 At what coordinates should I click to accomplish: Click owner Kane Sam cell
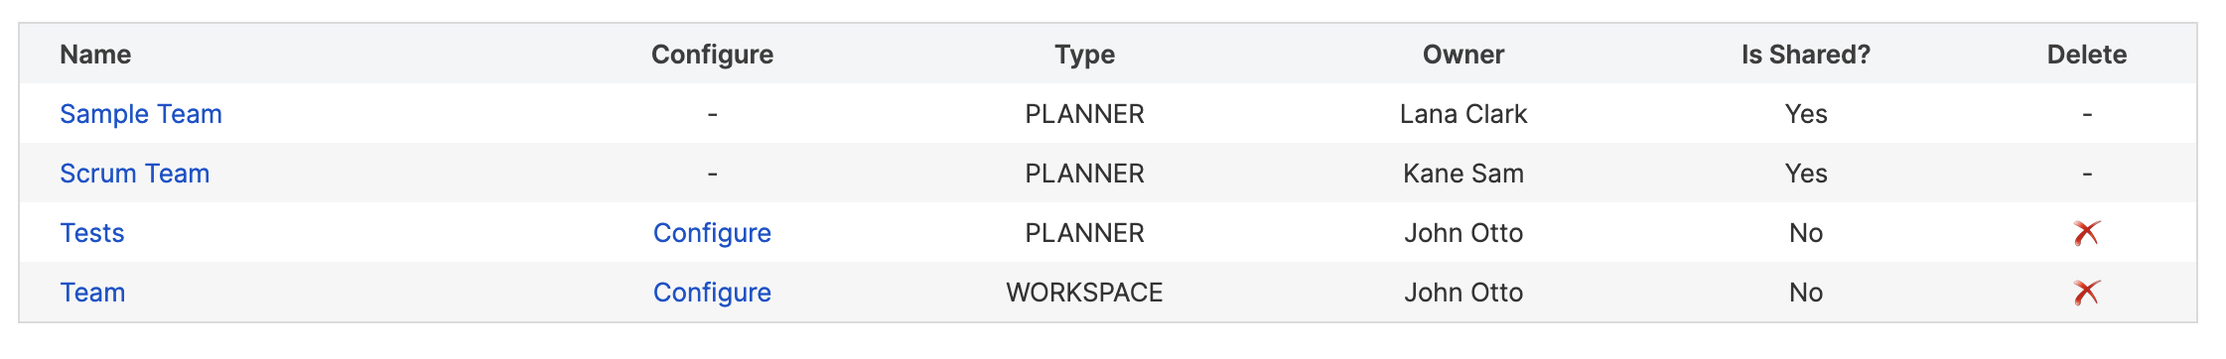point(1463,174)
